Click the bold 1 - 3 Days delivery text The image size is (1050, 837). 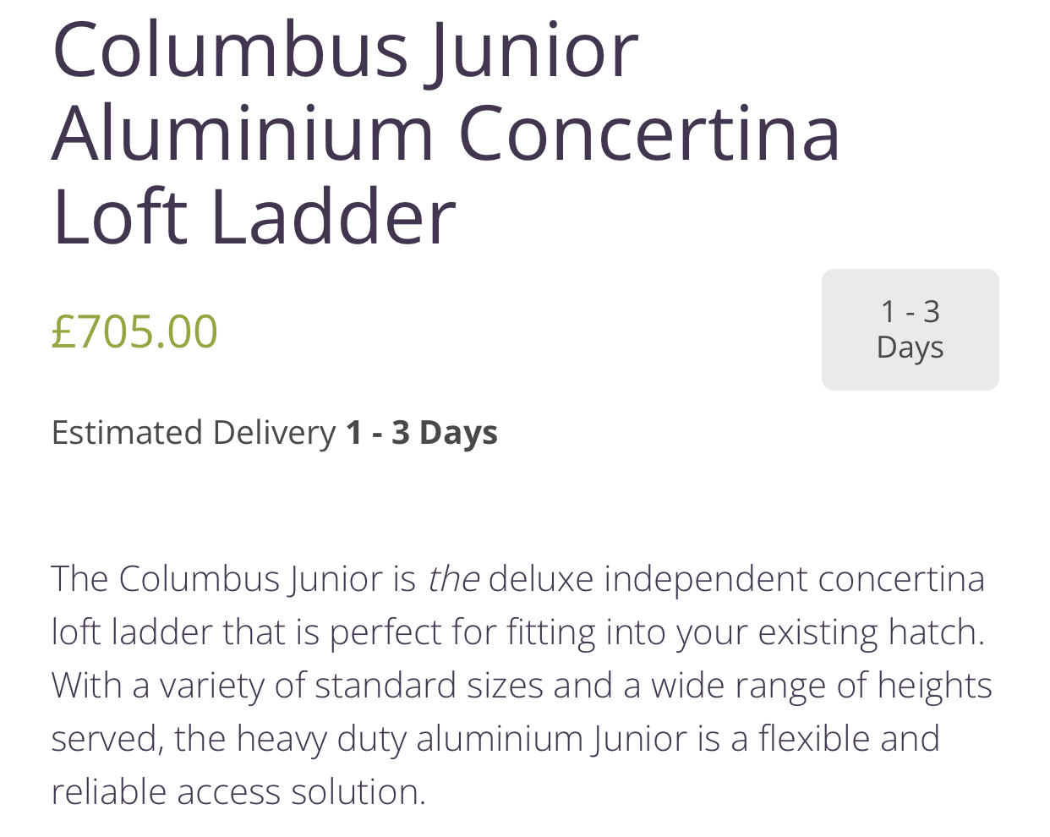pyautogui.click(x=422, y=432)
